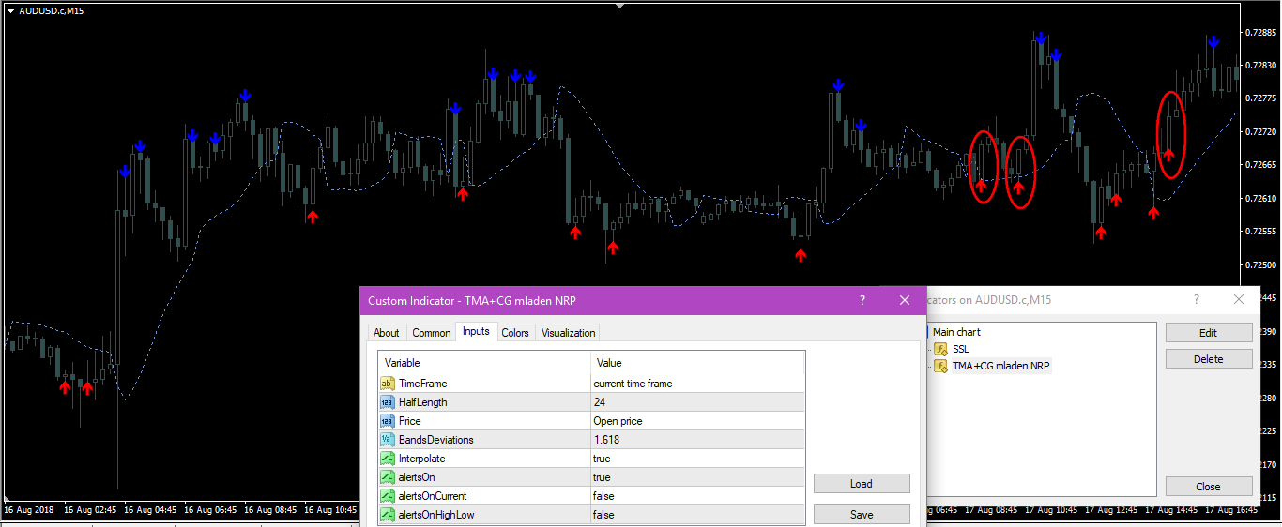Viewport: 1282px width, 527px height.
Task: Switch to the Common tab
Action: pyautogui.click(x=432, y=333)
